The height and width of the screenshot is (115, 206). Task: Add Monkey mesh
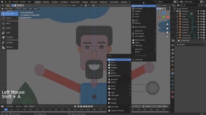(x=144, y=23)
